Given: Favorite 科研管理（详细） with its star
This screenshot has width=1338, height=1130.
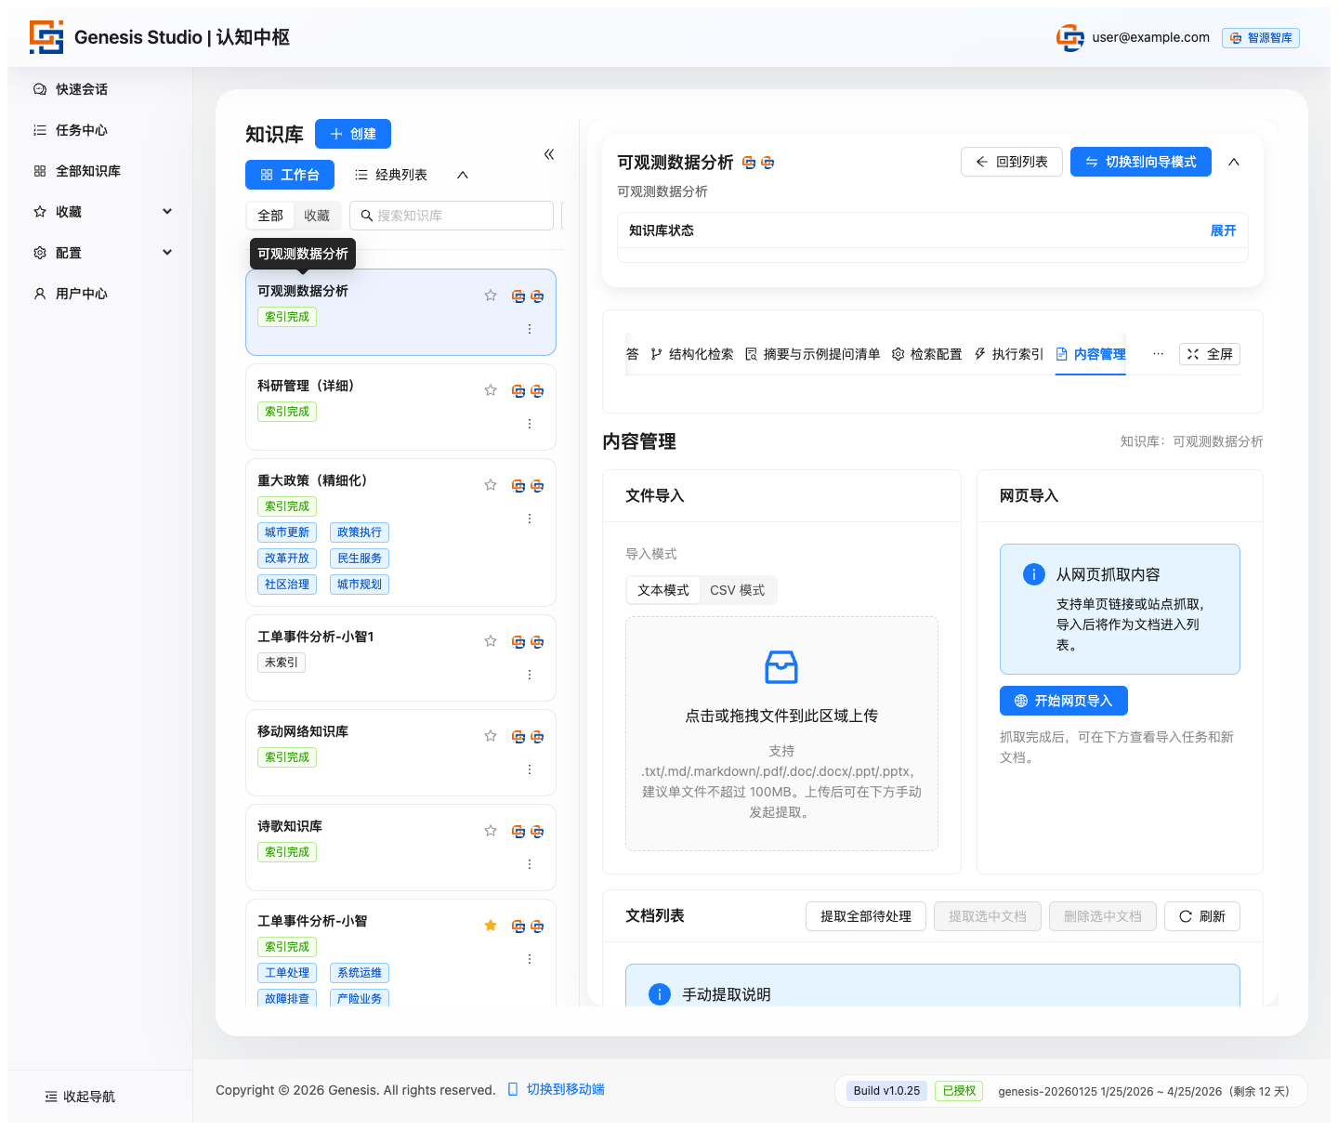Looking at the screenshot, I should [491, 389].
